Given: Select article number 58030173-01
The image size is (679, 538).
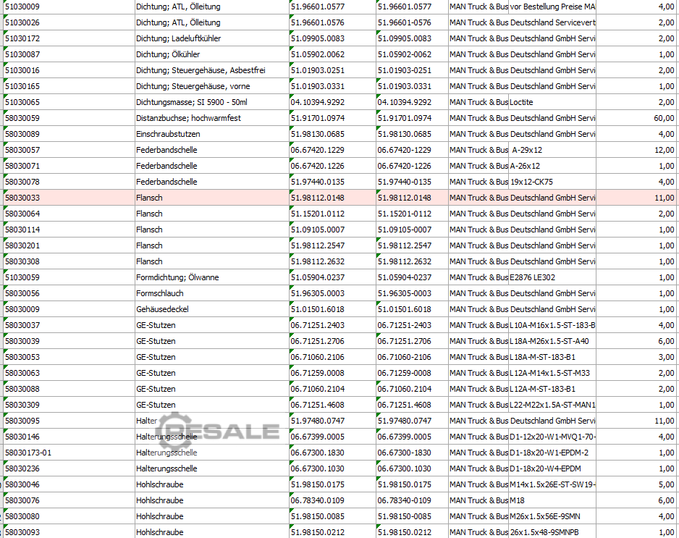Looking at the screenshot, I should pyautogui.click(x=28, y=453).
